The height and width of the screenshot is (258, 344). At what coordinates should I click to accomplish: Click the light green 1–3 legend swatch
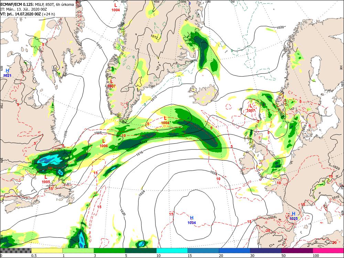point(78,250)
